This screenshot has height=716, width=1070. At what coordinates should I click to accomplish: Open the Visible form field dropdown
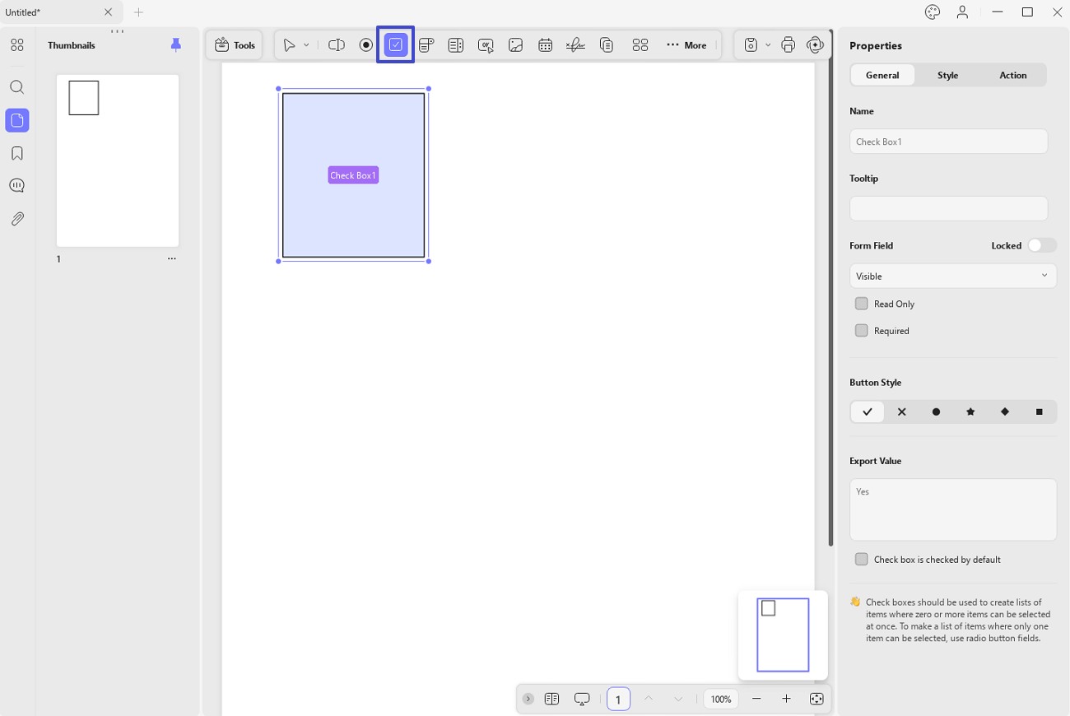tap(953, 276)
